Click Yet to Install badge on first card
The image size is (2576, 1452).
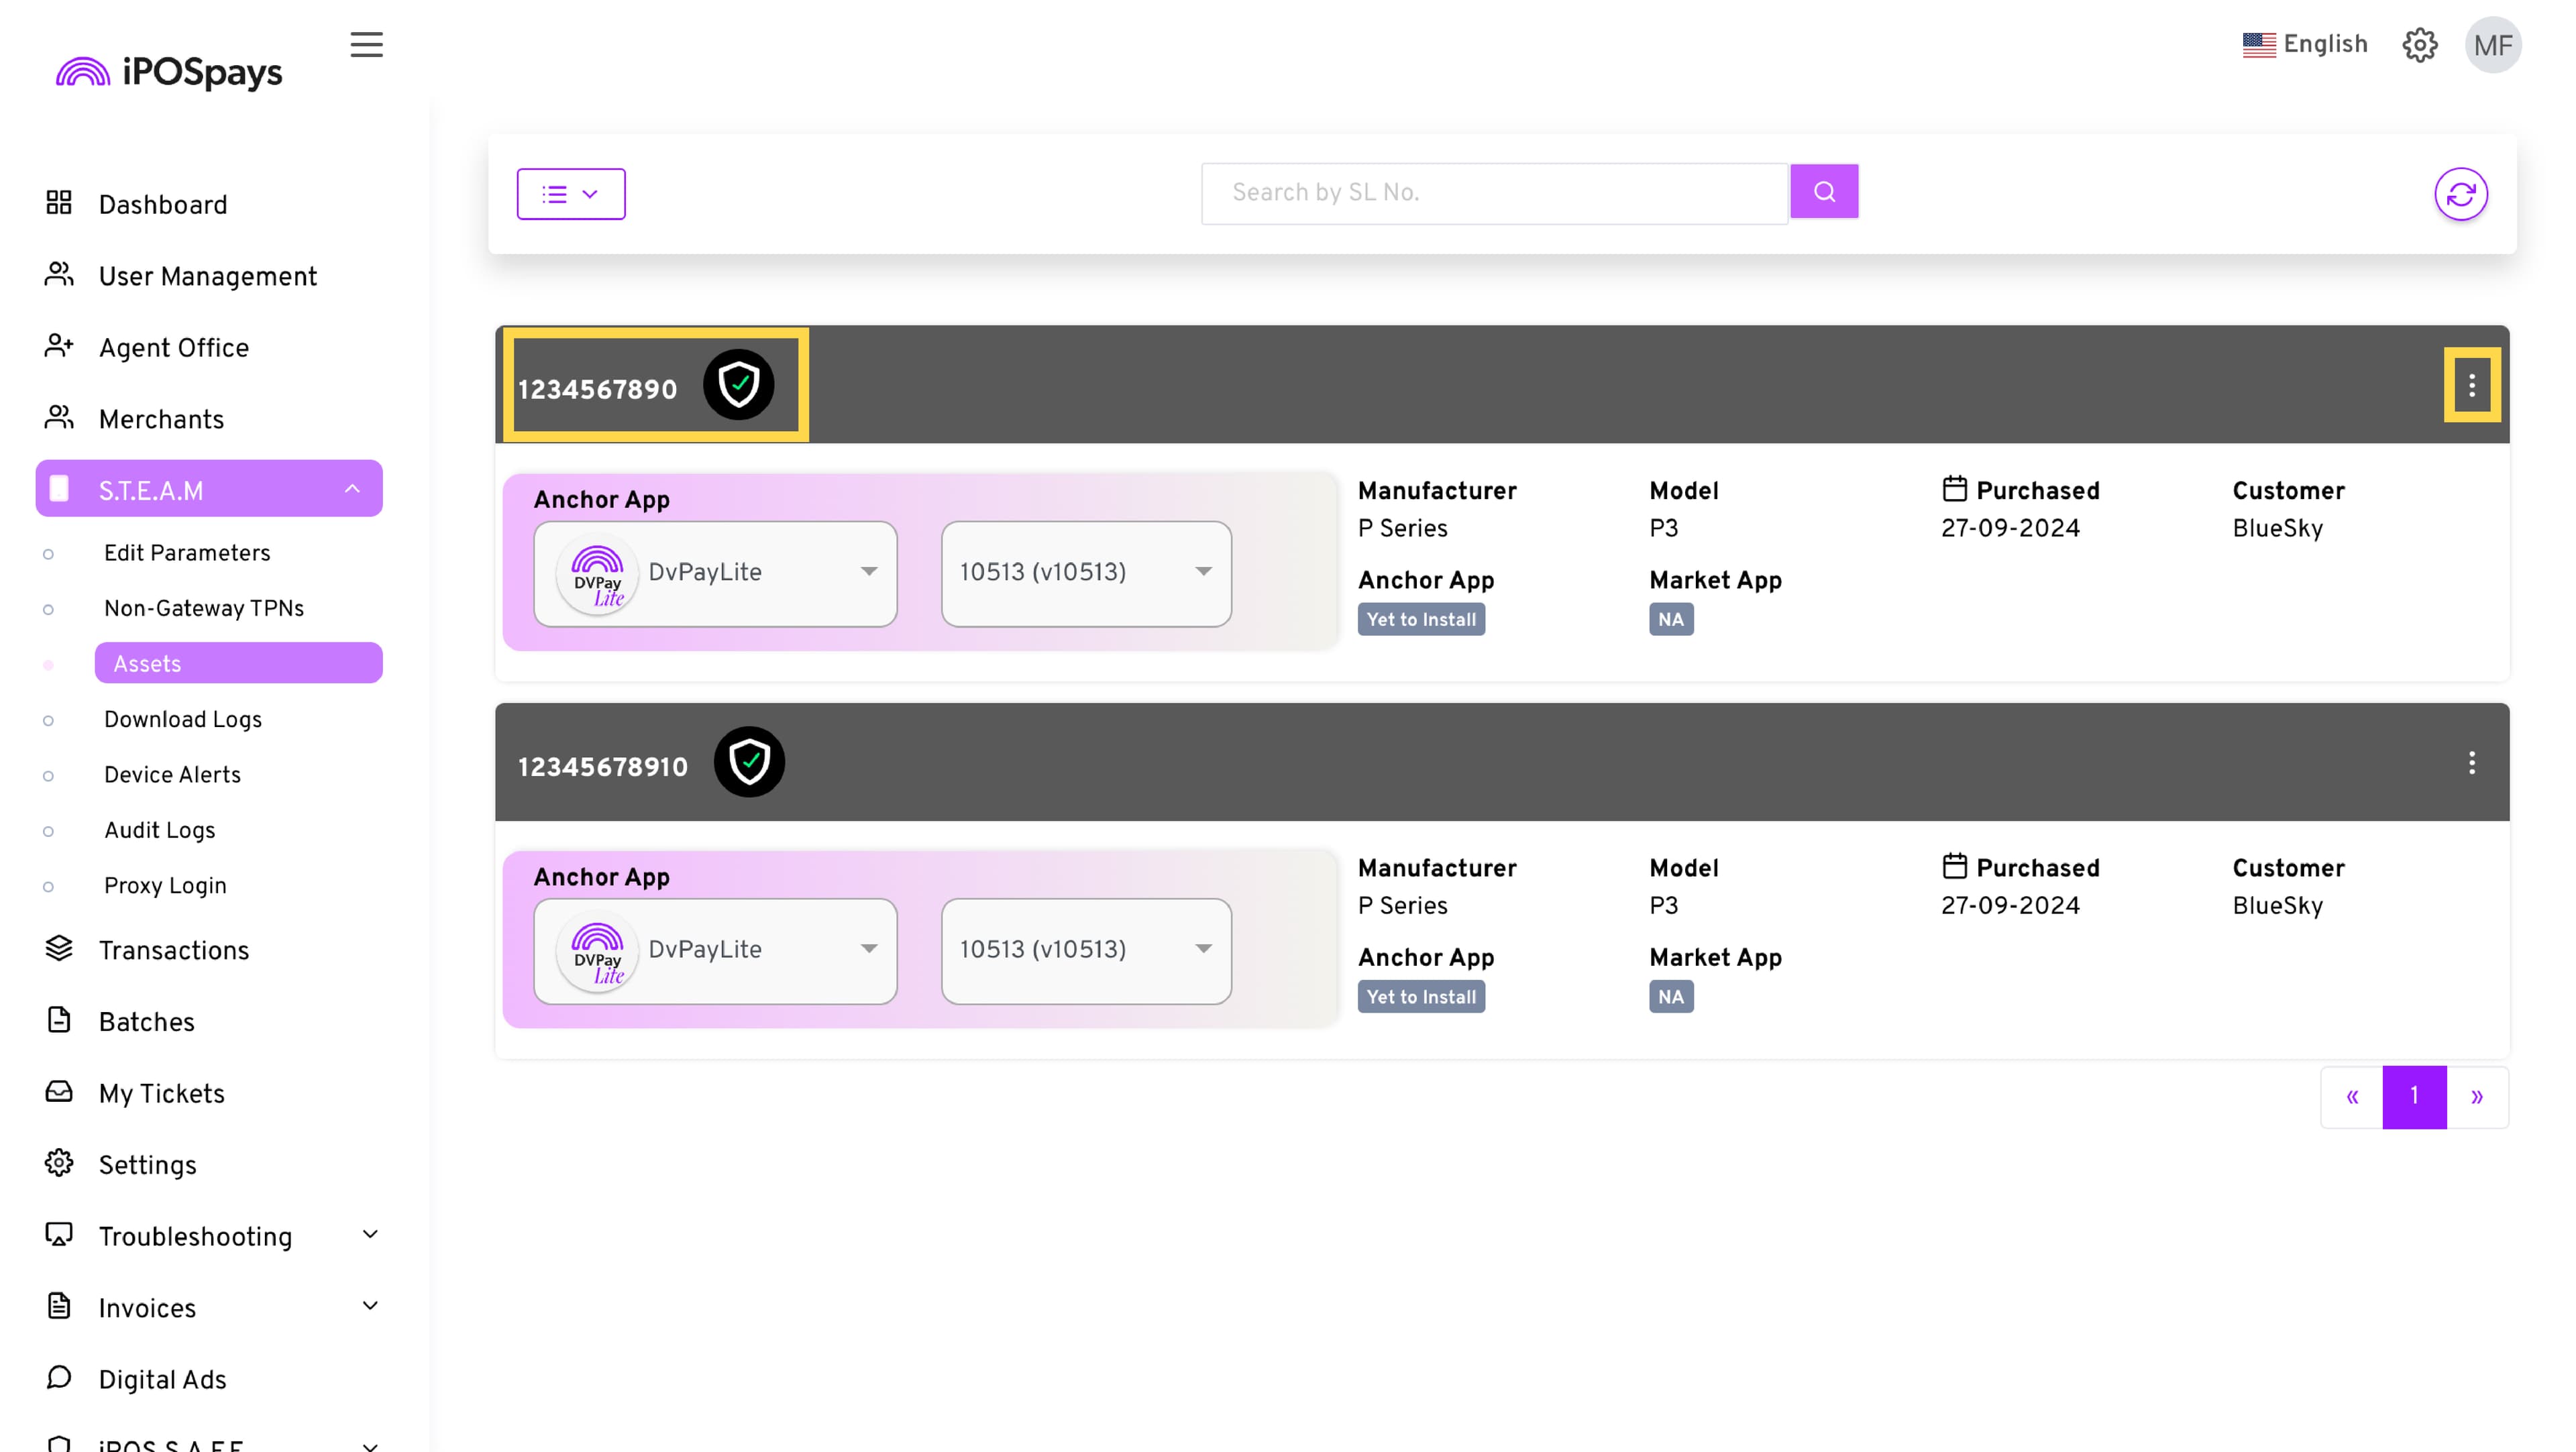[1421, 620]
